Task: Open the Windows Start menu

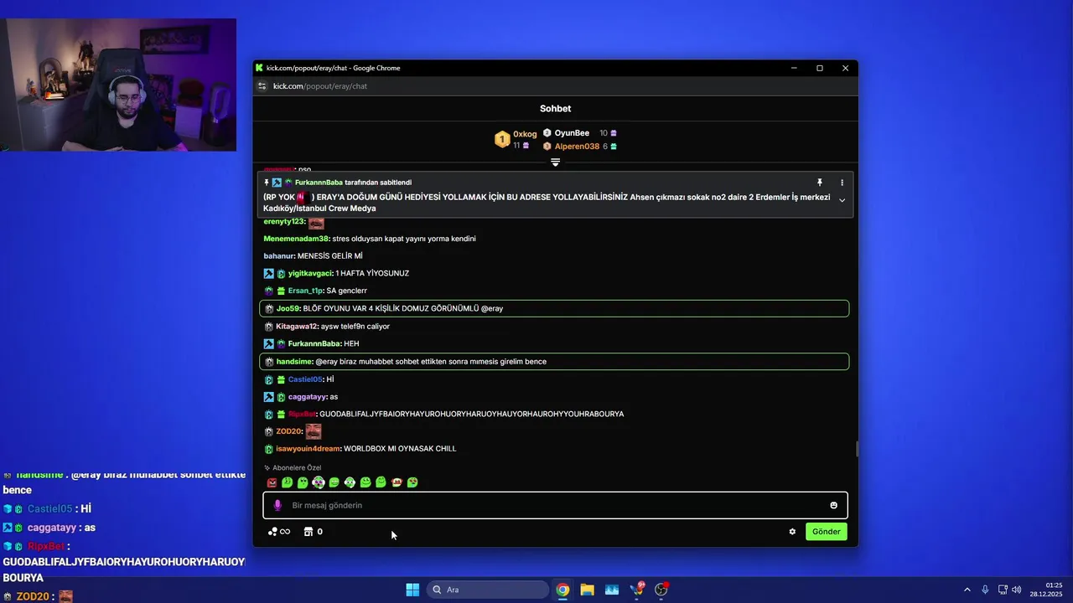Action: [x=412, y=590]
